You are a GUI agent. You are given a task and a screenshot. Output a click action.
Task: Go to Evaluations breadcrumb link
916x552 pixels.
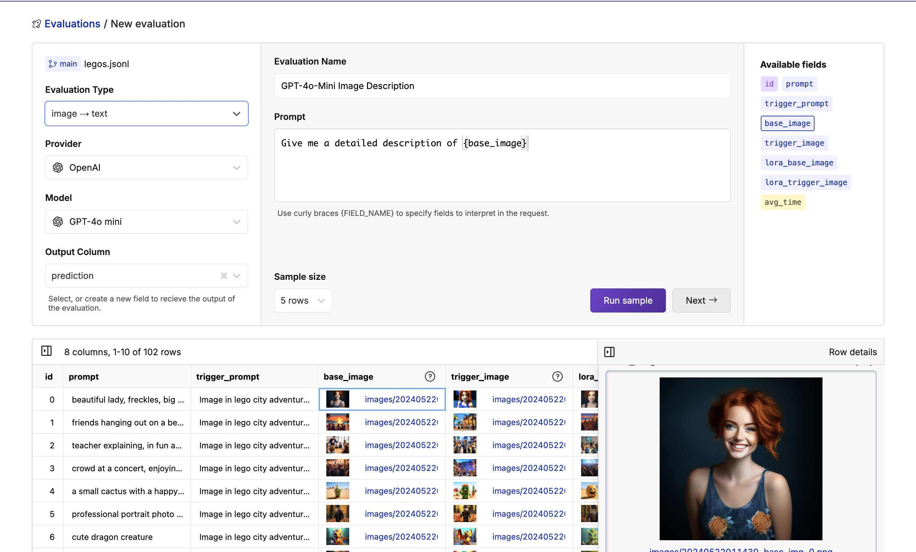point(72,24)
